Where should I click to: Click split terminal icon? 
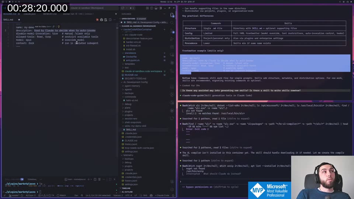[x=95, y=179]
